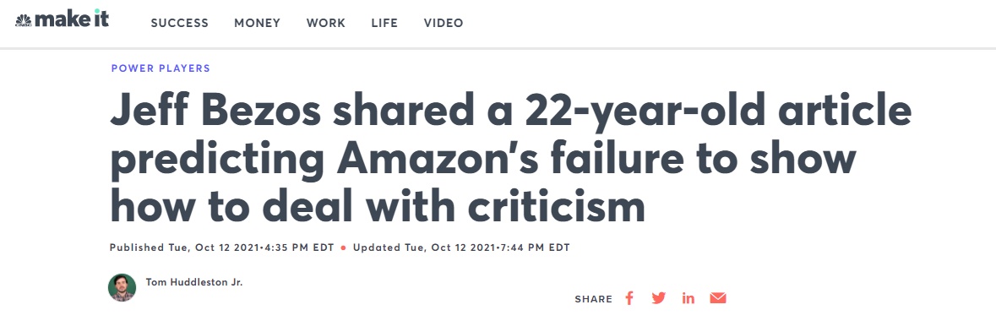Click the CNBC peacock logo
The image size is (996, 321).
pos(24,20)
